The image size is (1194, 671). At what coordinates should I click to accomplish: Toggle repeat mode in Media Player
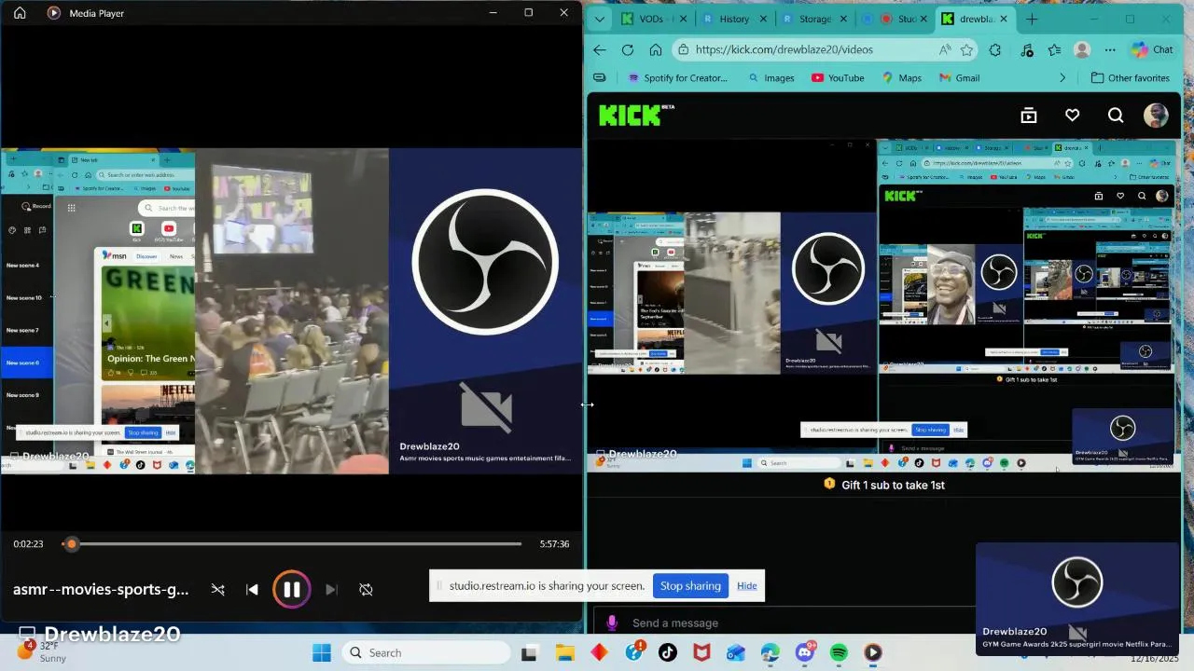[366, 589]
